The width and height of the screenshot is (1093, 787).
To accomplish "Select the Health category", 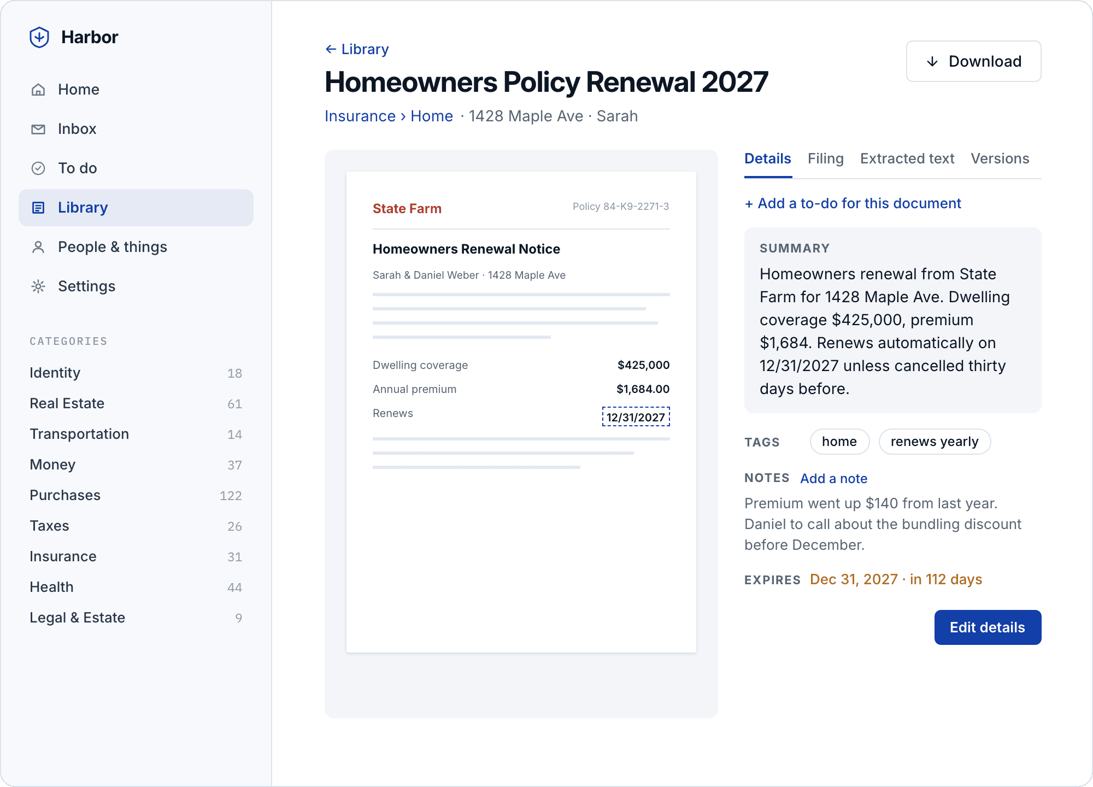I will pyautogui.click(x=136, y=587).
